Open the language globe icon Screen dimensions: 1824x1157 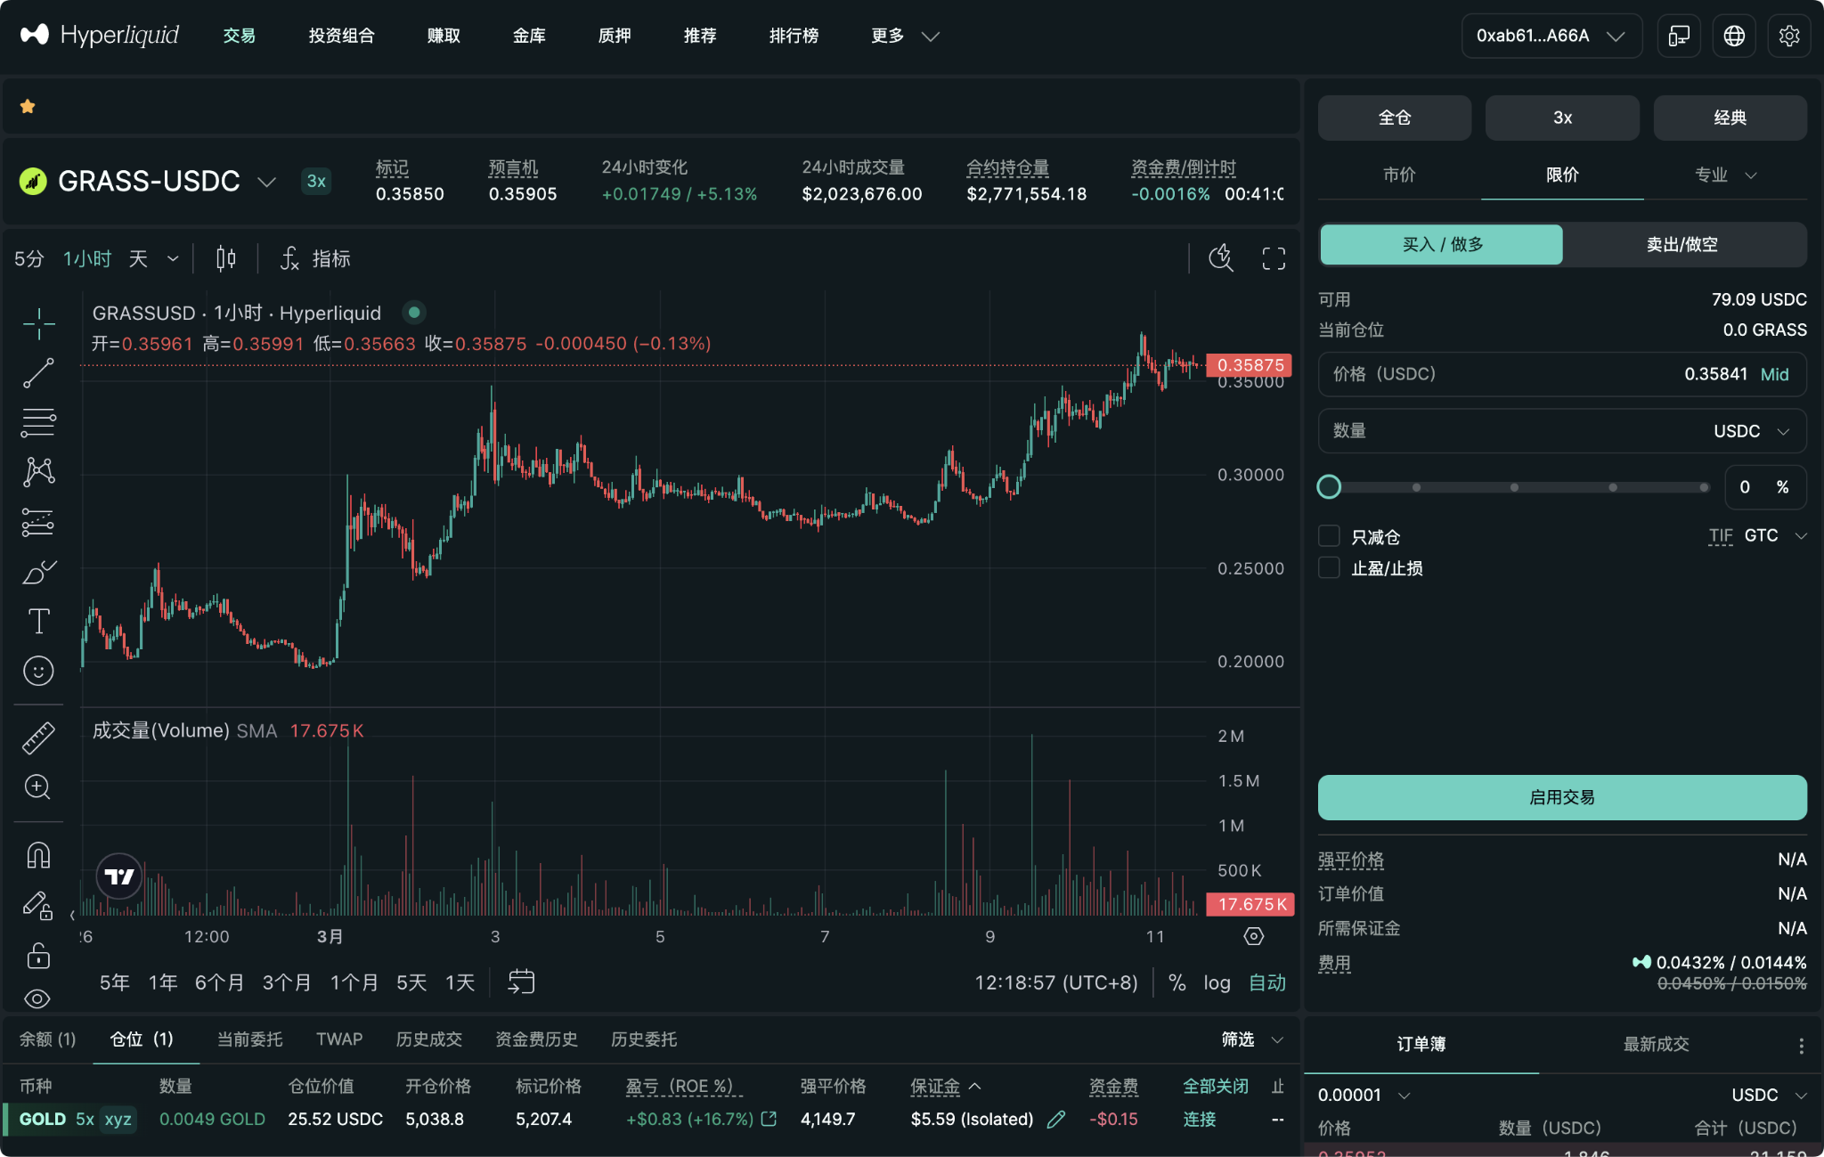(1733, 36)
